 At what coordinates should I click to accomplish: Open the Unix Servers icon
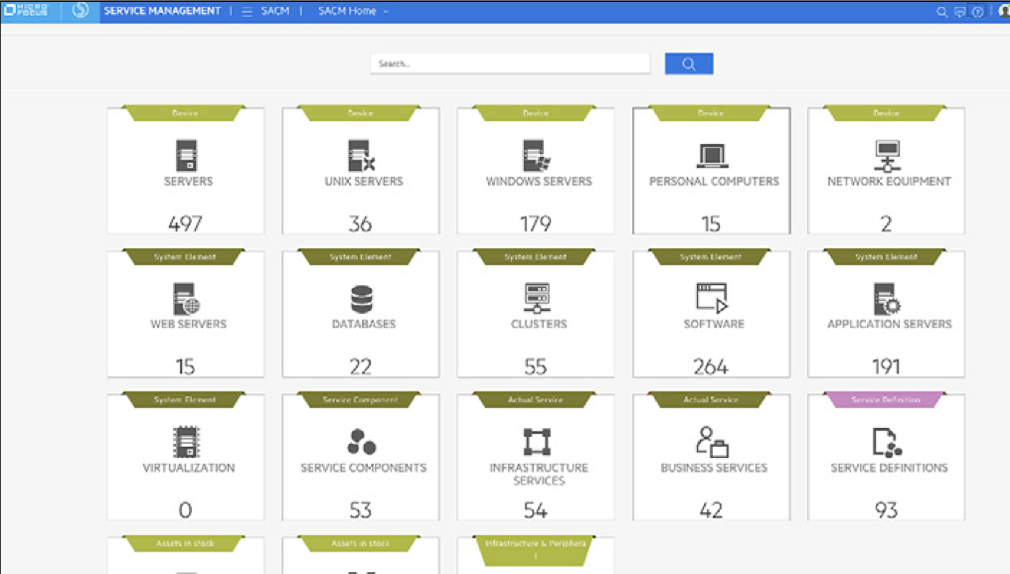tap(362, 155)
